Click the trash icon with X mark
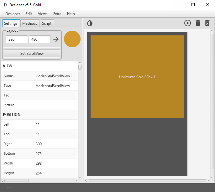 point(207,23)
